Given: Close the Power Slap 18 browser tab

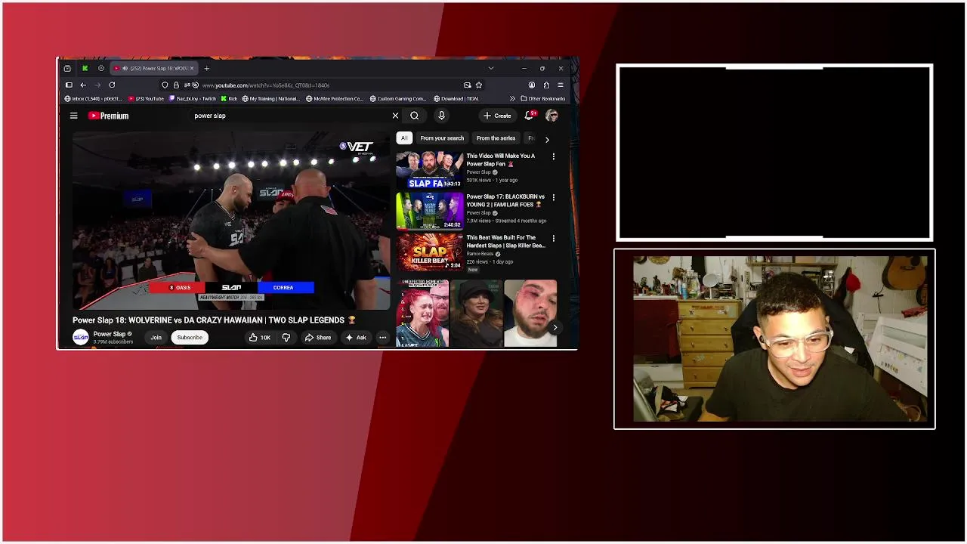Looking at the screenshot, I should [192, 68].
